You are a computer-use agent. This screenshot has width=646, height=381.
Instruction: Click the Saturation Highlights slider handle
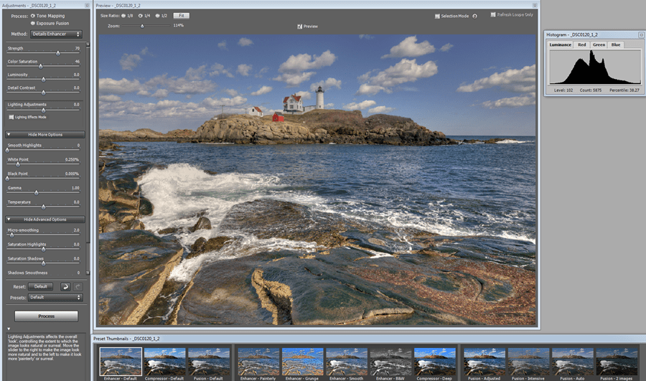43,249
